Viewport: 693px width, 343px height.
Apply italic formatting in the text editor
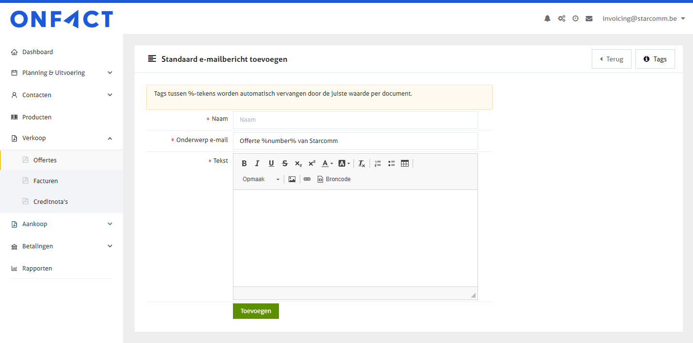pyautogui.click(x=258, y=164)
